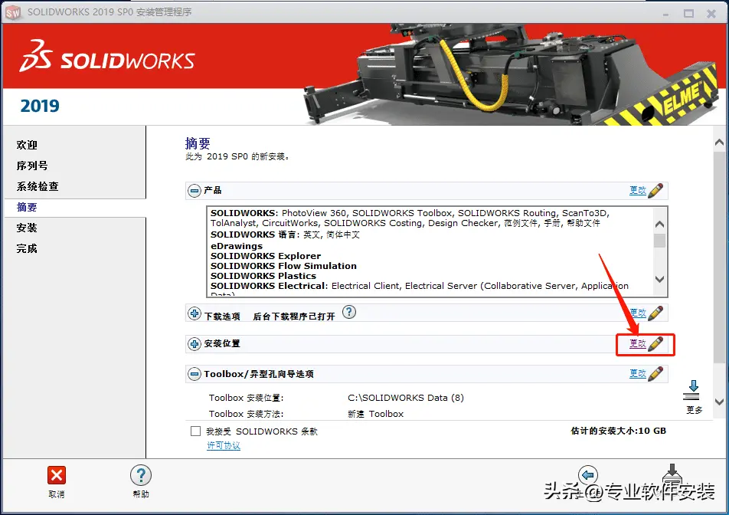This screenshot has width=729, height=515.
Task: Click the 新建 Toolbox value text
Action: [x=376, y=414]
